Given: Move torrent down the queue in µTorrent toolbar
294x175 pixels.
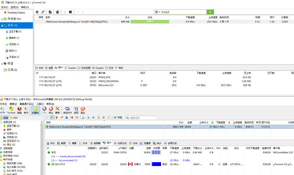Looking at the screenshot, I should coord(83,12).
